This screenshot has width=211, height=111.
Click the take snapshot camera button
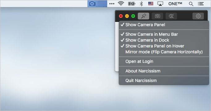coord(158,16)
